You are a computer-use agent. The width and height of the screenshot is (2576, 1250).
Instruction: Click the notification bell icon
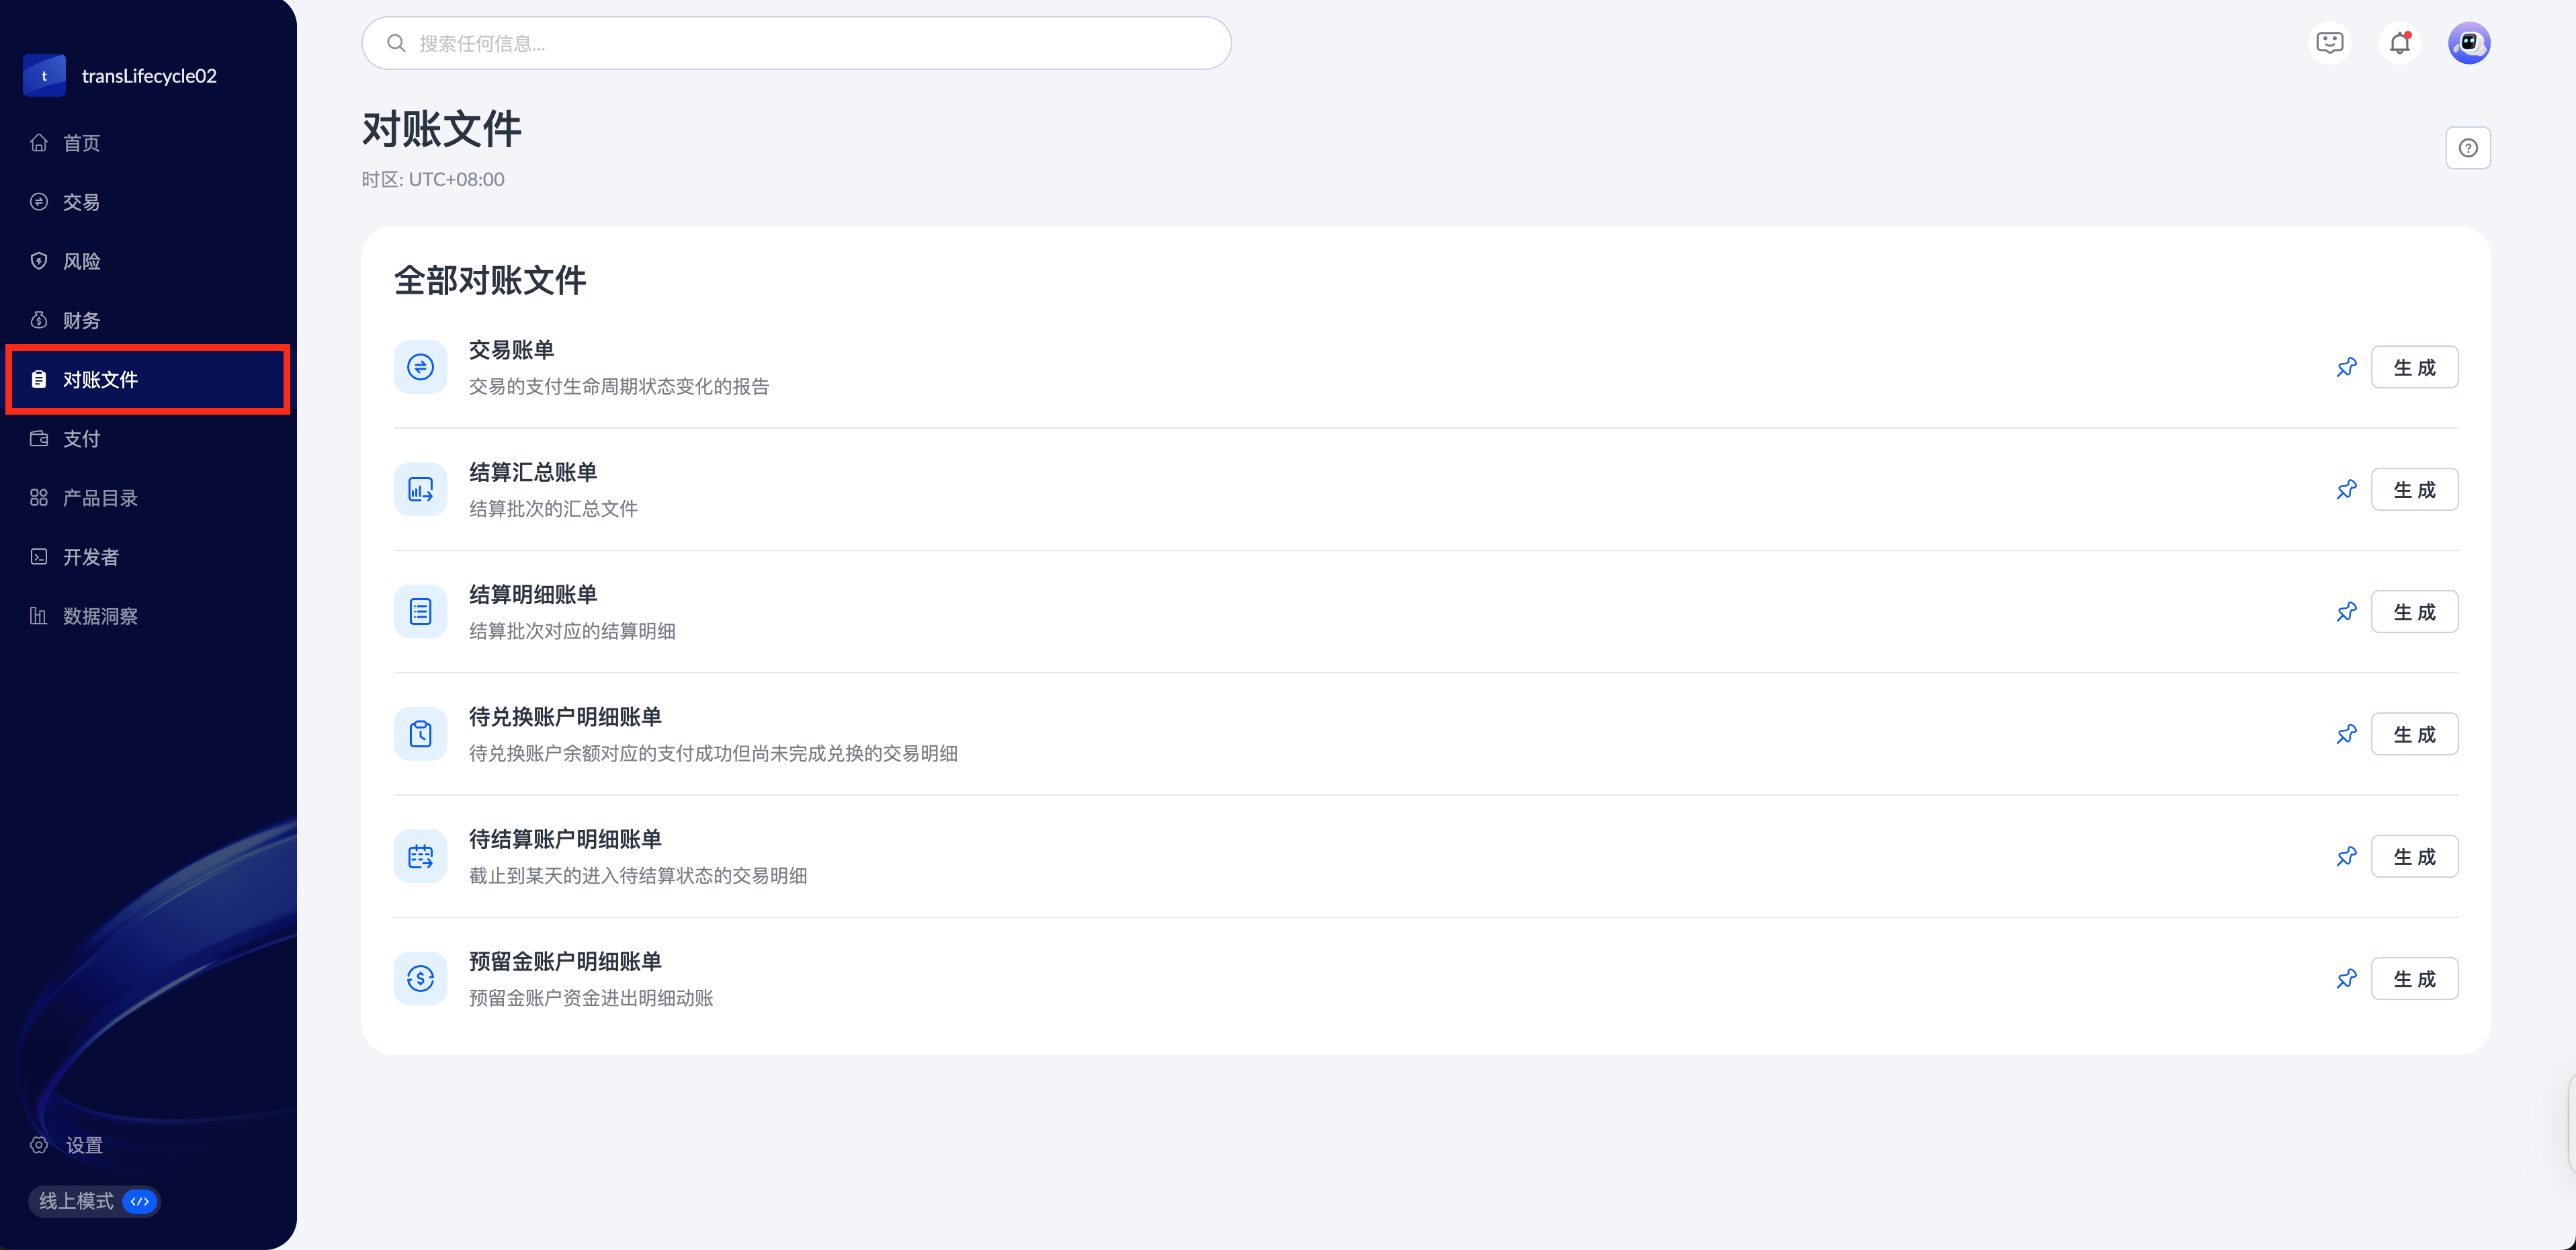coord(2399,43)
